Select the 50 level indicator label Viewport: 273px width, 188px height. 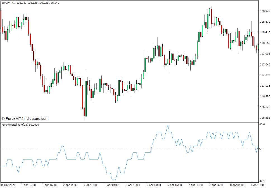click(261, 149)
